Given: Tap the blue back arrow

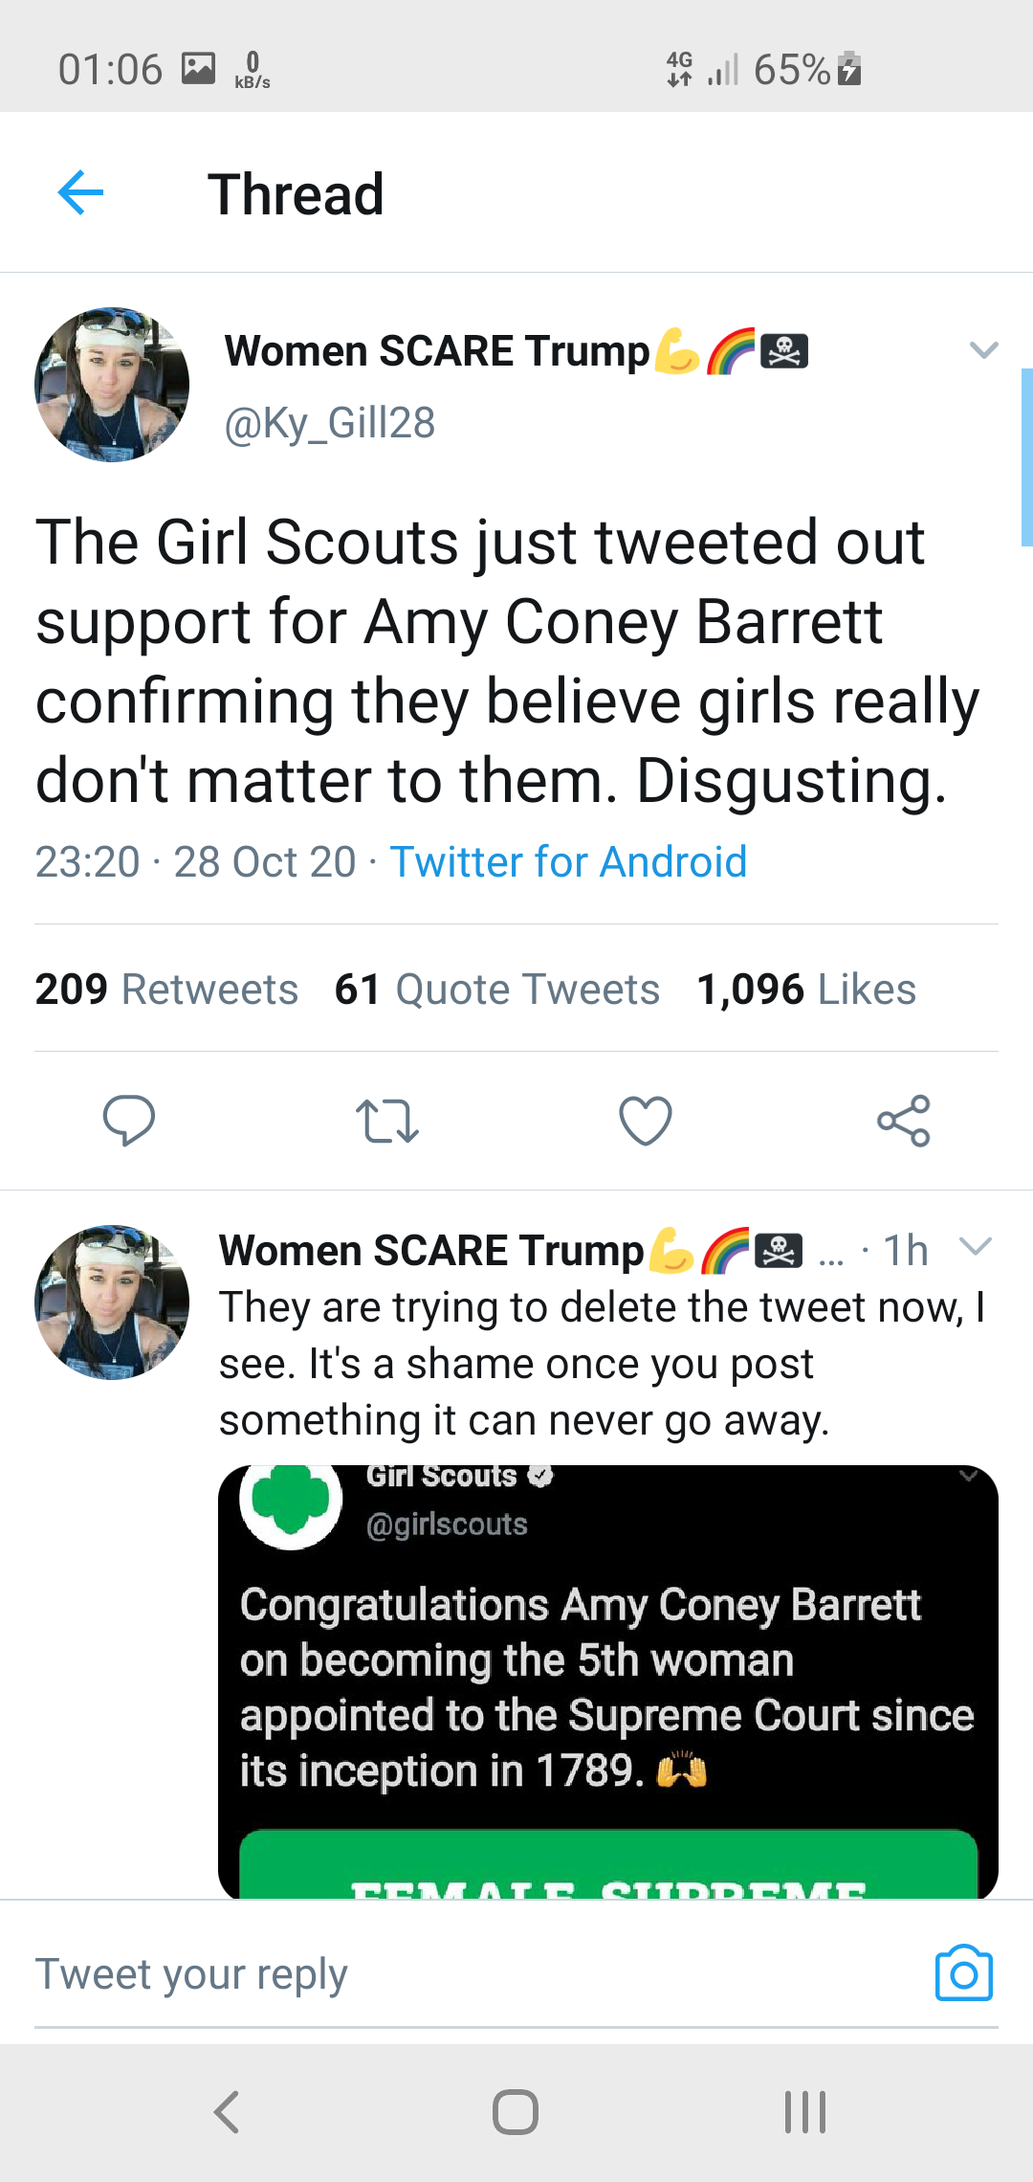Looking at the screenshot, I should pyautogui.click(x=80, y=193).
